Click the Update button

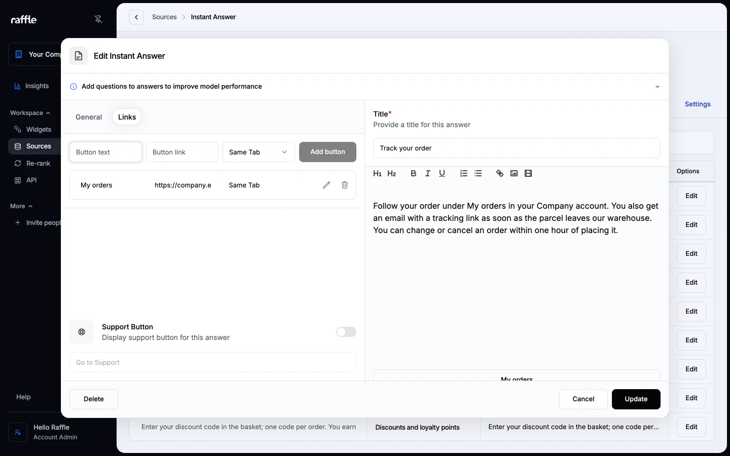(636, 399)
